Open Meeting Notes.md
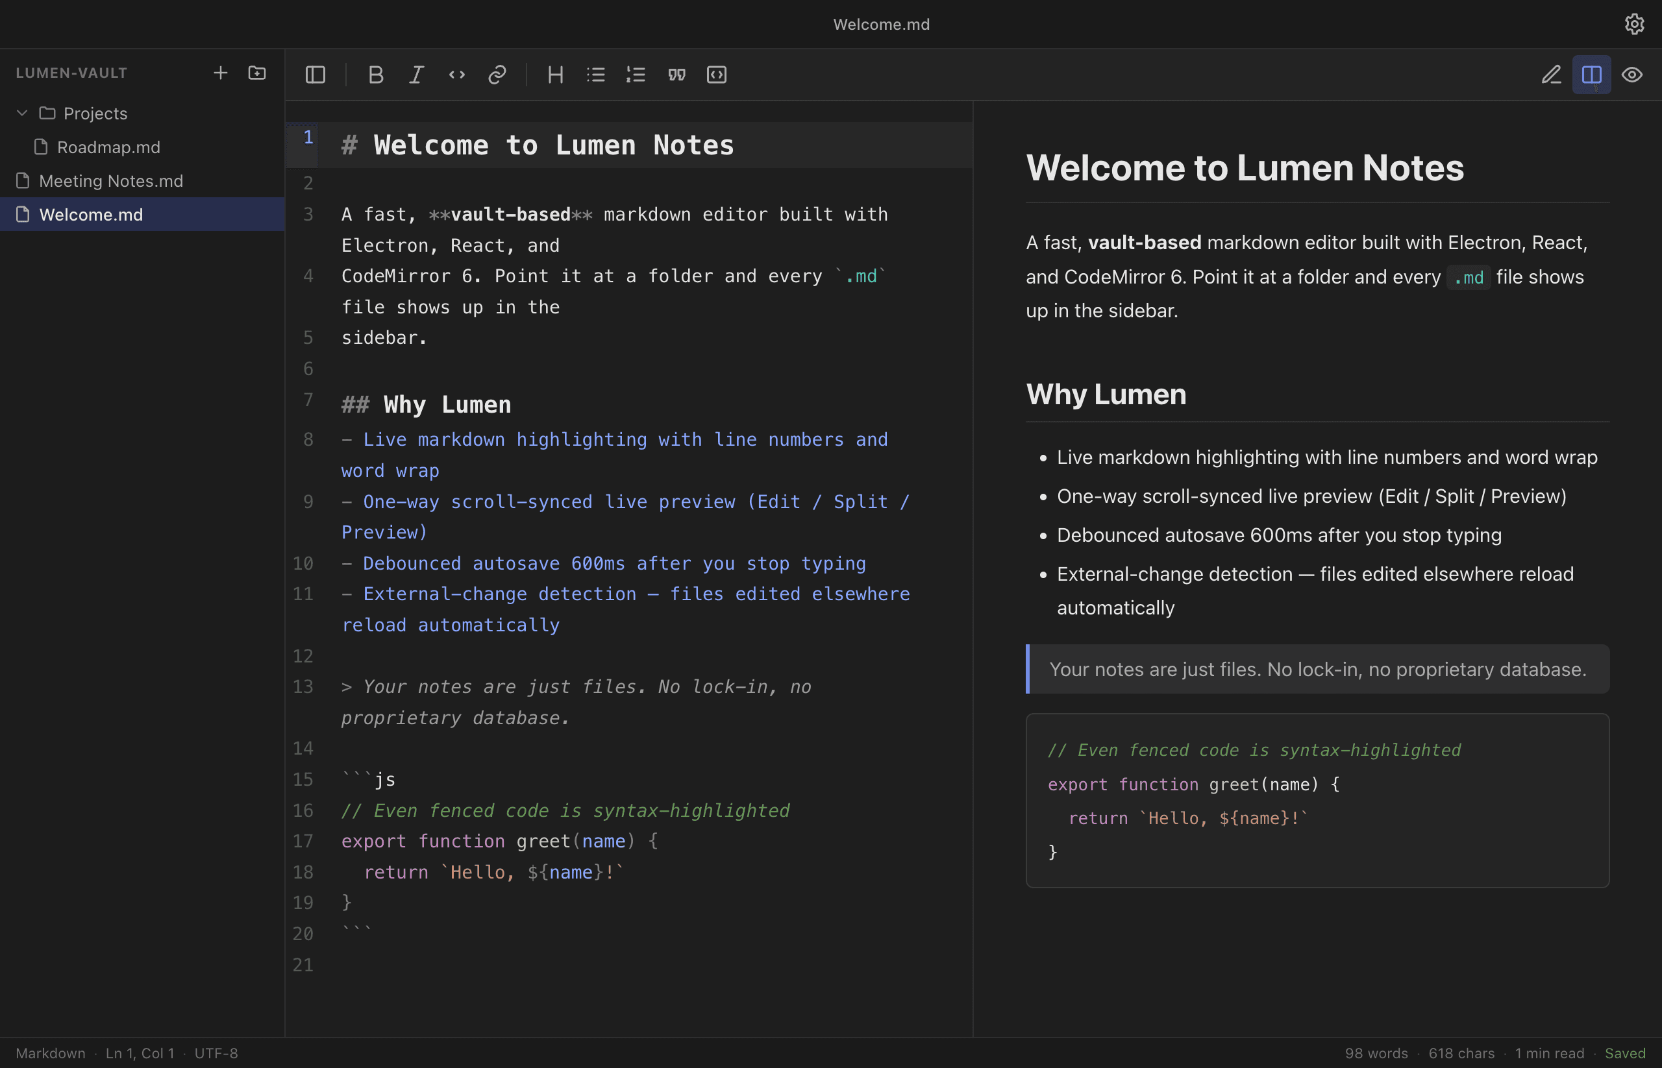 (142, 181)
